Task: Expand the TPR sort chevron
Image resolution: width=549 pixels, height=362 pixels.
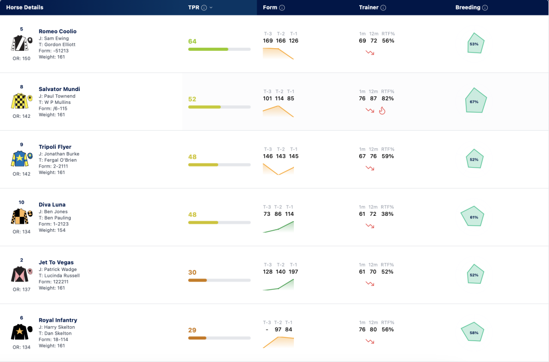Action: click(x=211, y=7)
